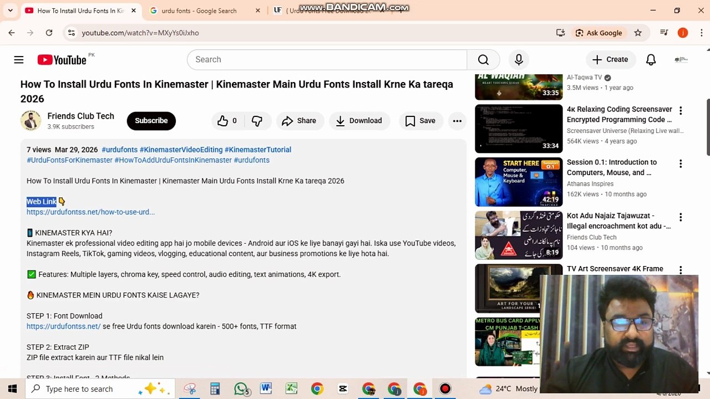The image size is (710, 399).
Task: Share this video
Action: pos(298,120)
